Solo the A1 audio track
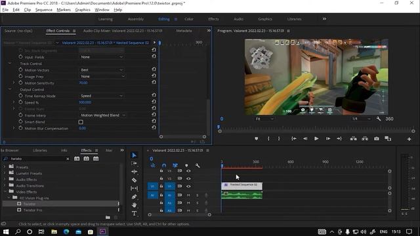Viewport: 420px width, 236px height. [198, 195]
